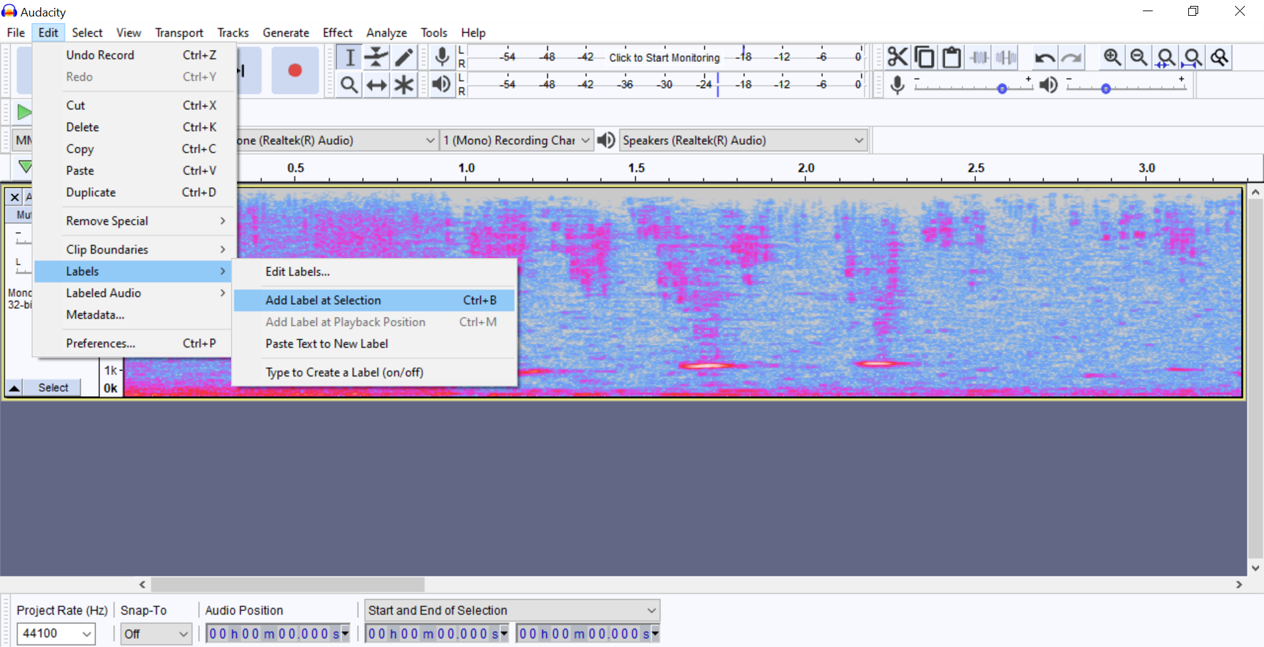Click Undo Record menu entry

pyautogui.click(x=132, y=55)
